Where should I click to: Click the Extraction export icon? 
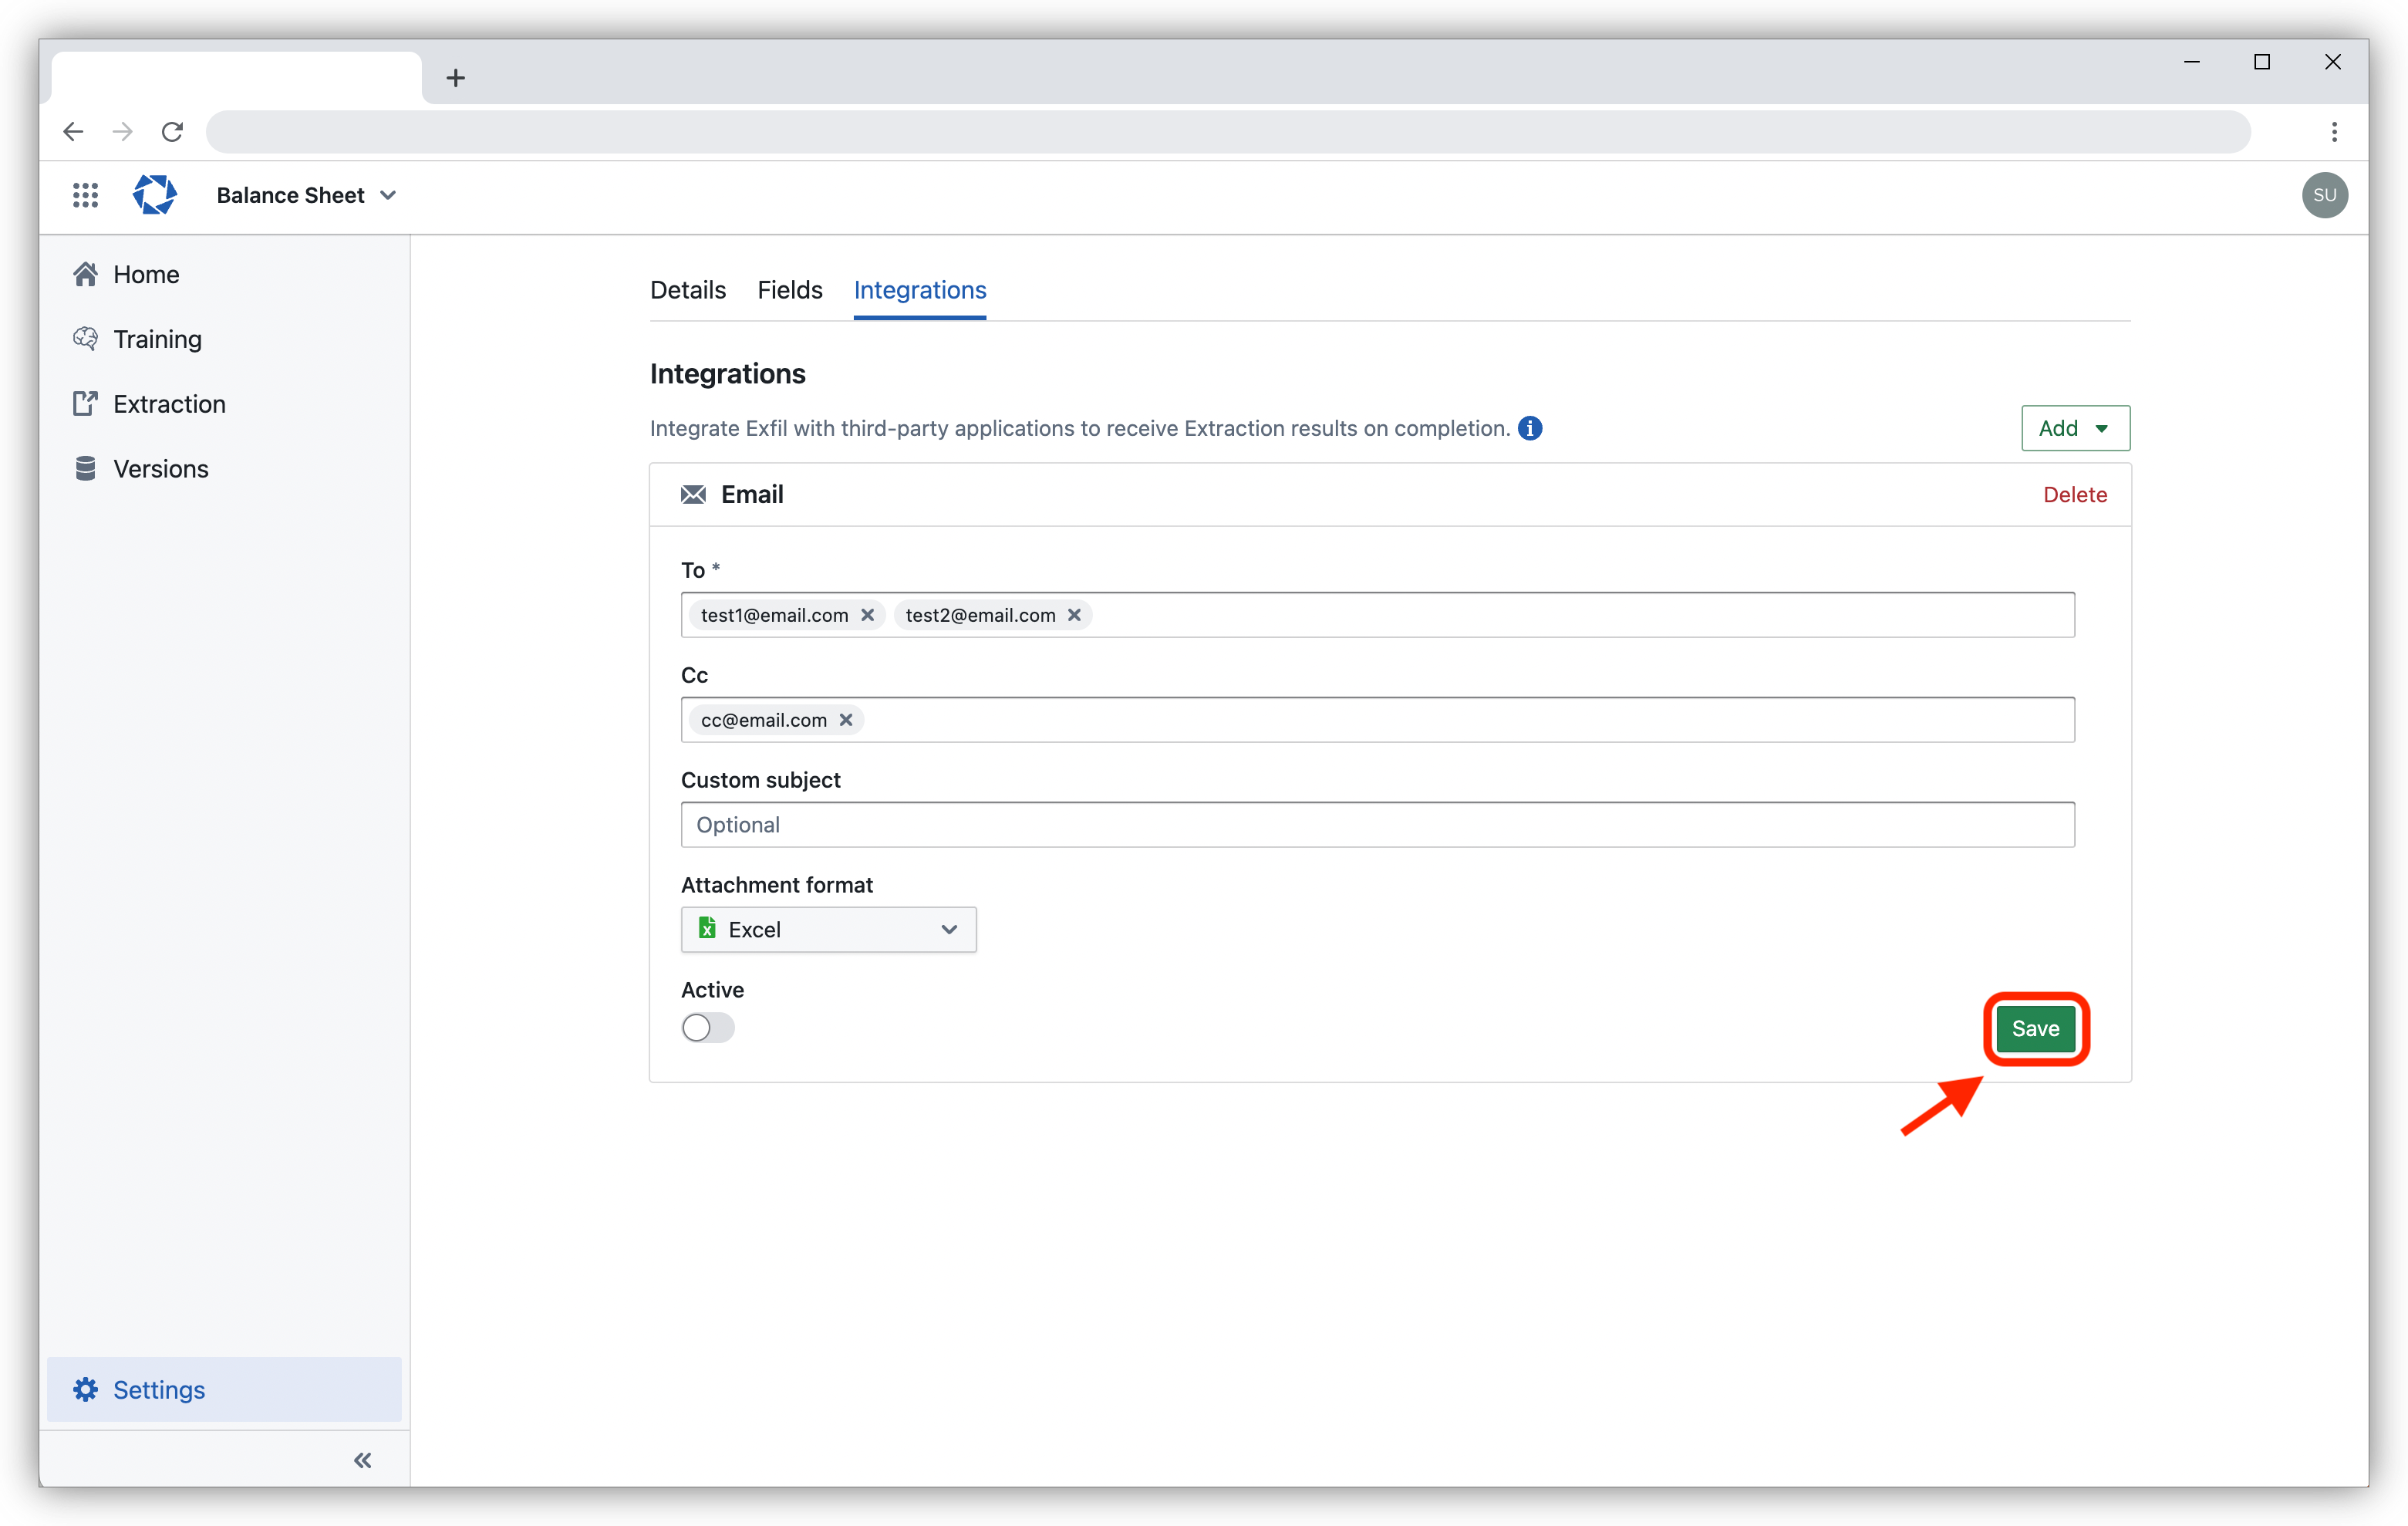pos(85,404)
